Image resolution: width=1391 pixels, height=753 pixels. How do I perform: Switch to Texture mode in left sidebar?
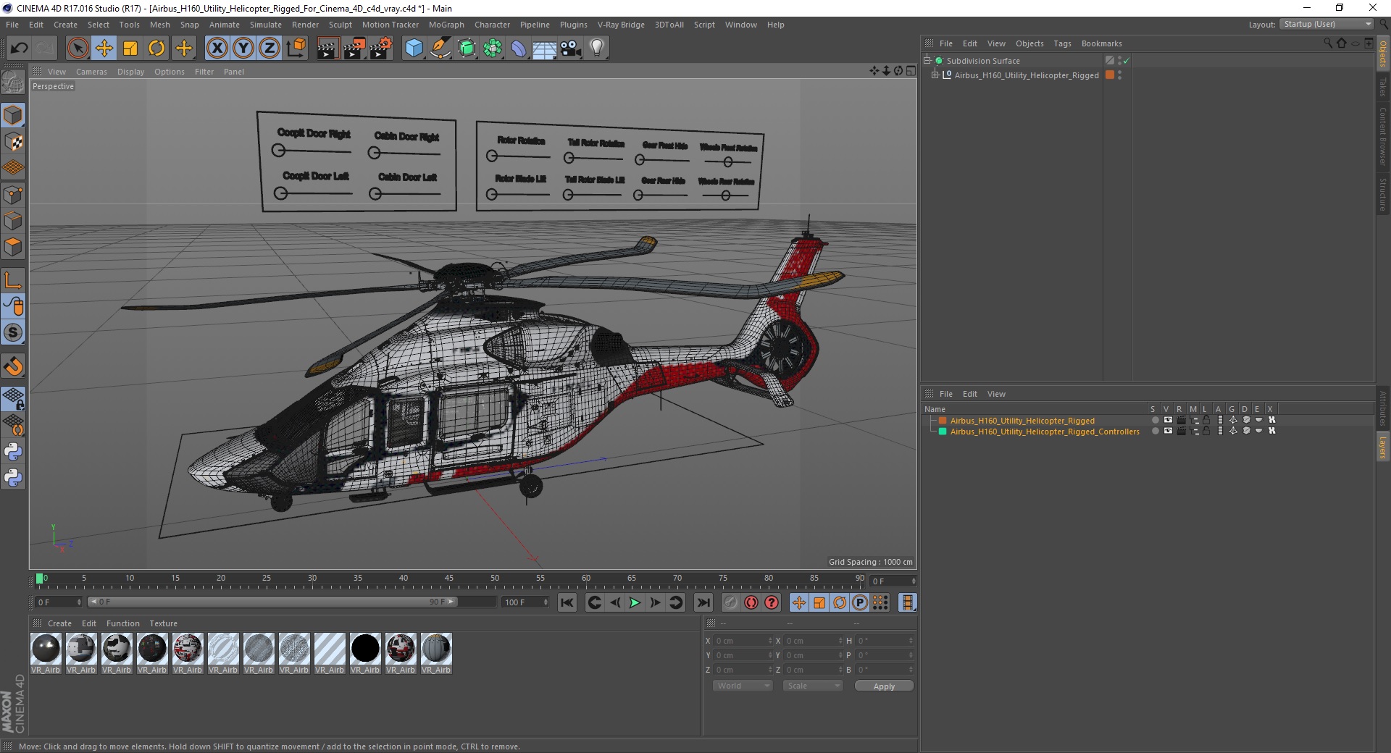tap(13, 142)
